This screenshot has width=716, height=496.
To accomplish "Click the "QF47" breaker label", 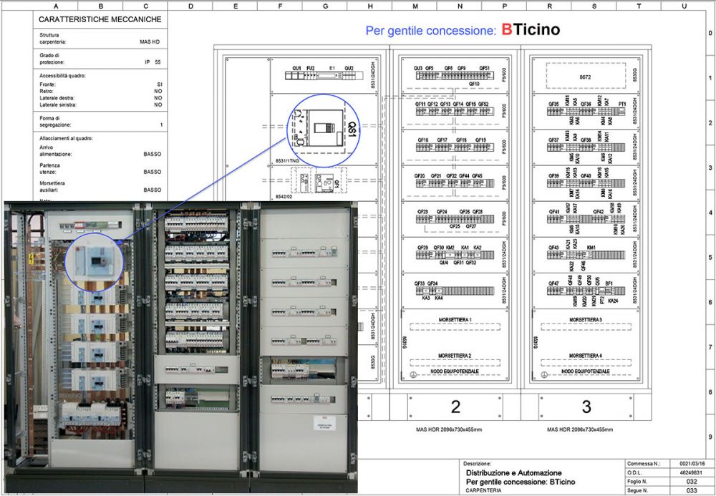I will (x=553, y=283).
